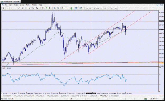Open the View menu
The height and width of the screenshot is (101, 165).
[x=10, y=5]
